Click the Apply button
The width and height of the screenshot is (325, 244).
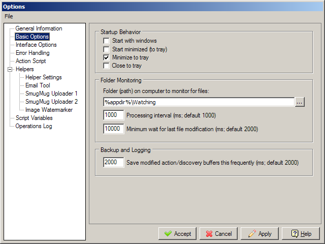pyautogui.click(x=259, y=234)
